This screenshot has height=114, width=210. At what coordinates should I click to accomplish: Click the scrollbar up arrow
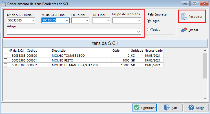coord(205,51)
